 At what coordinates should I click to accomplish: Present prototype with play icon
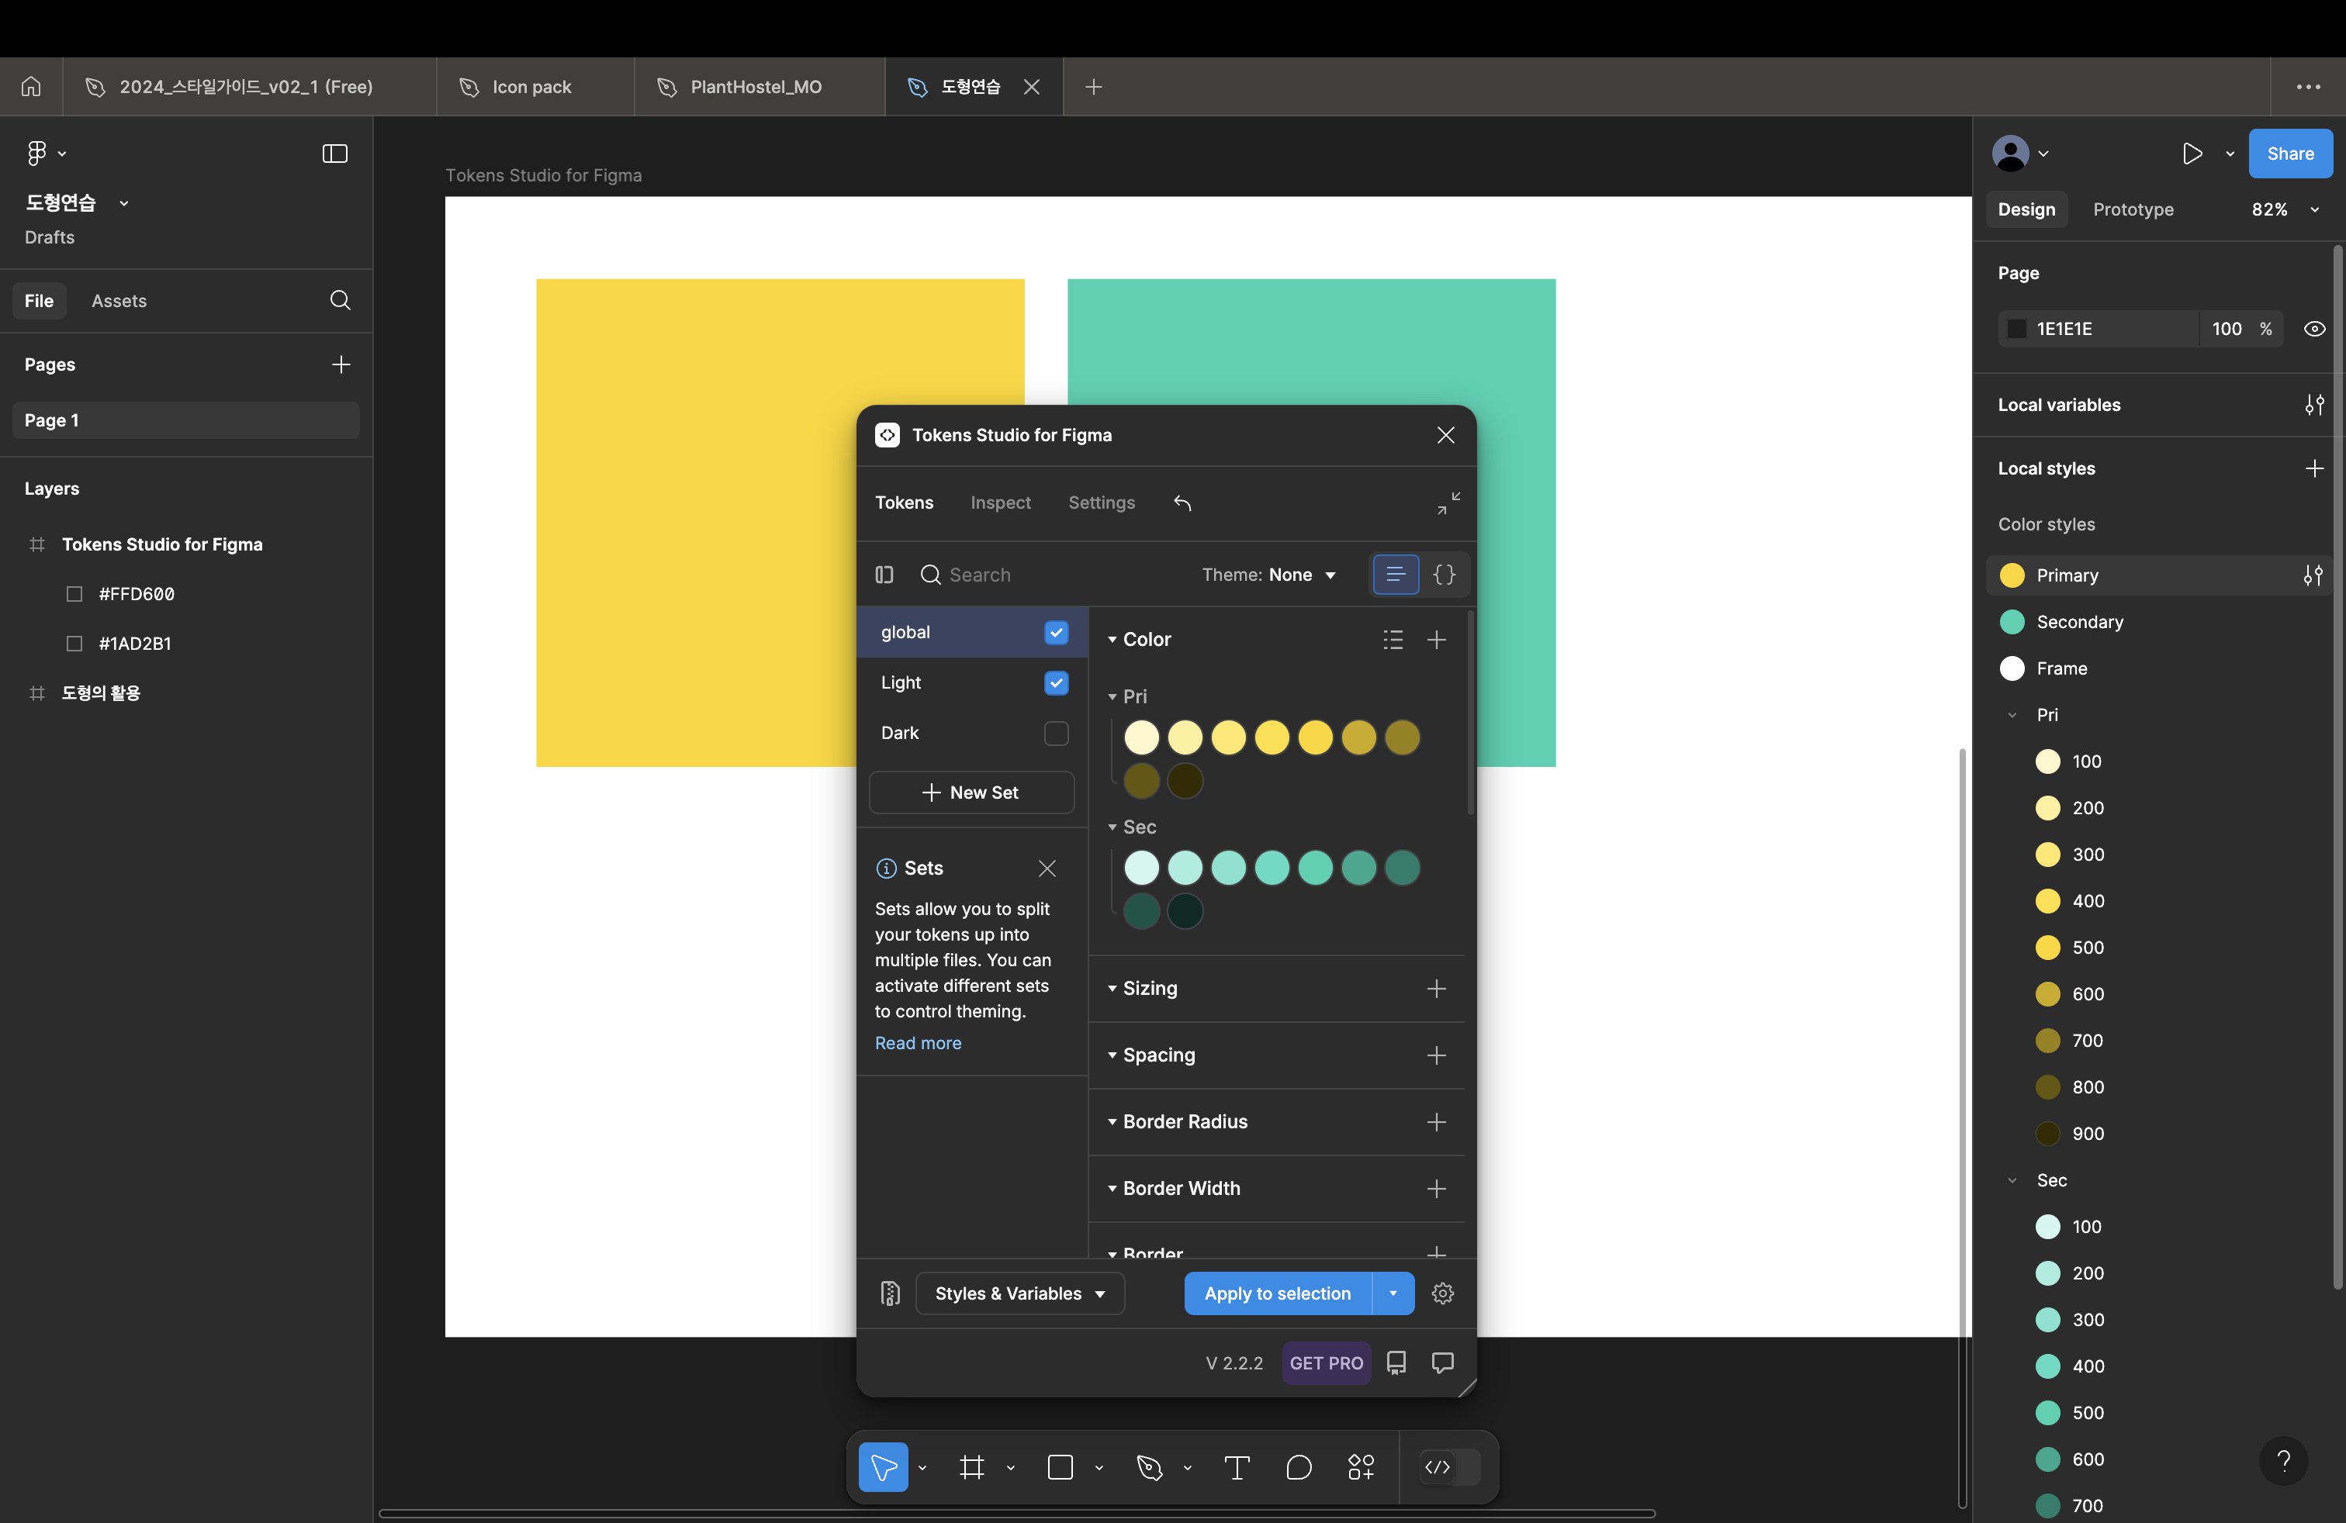[x=2192, y=154]
